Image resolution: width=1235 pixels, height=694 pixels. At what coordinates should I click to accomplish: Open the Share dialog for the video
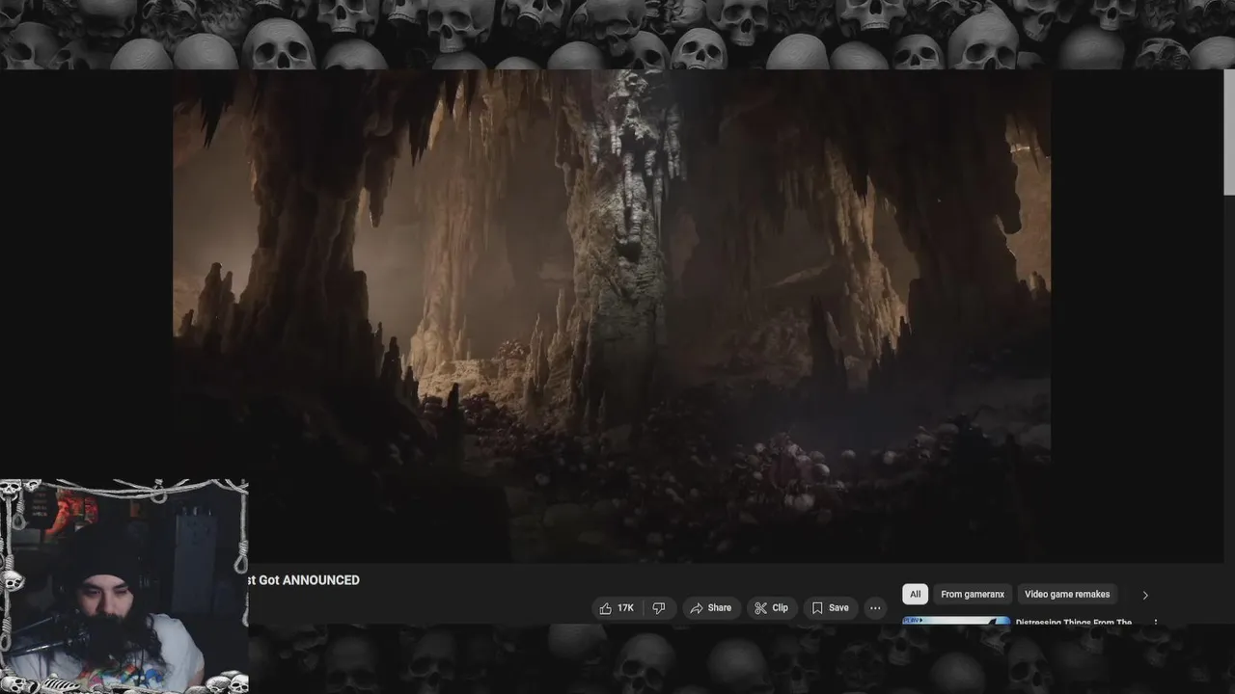coord(711,608)
